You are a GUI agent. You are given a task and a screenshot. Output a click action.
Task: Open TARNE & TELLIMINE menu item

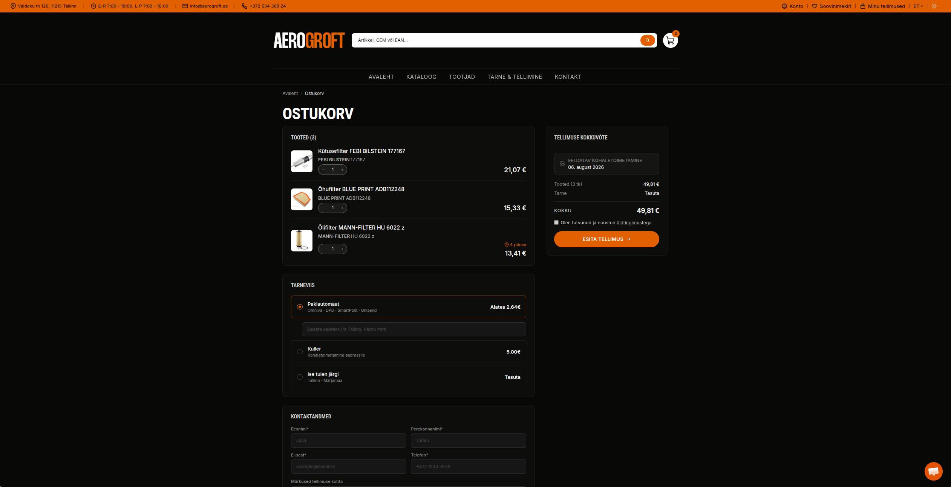point(515,77)
